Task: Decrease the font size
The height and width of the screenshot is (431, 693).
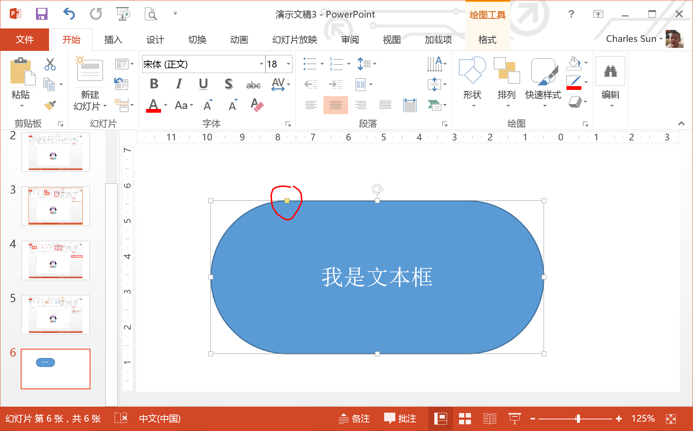Action: pos(233,105)
